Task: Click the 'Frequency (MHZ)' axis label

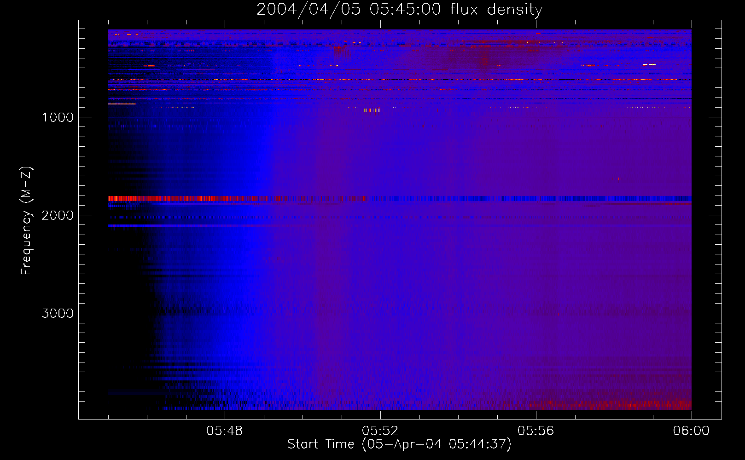Action: pos(27,221)
